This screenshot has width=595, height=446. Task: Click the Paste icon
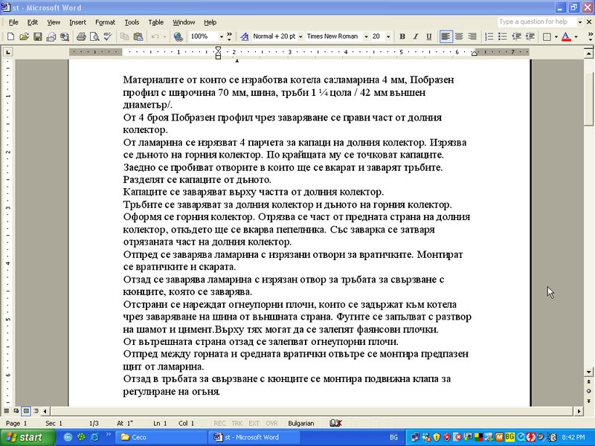coord(138,36)
